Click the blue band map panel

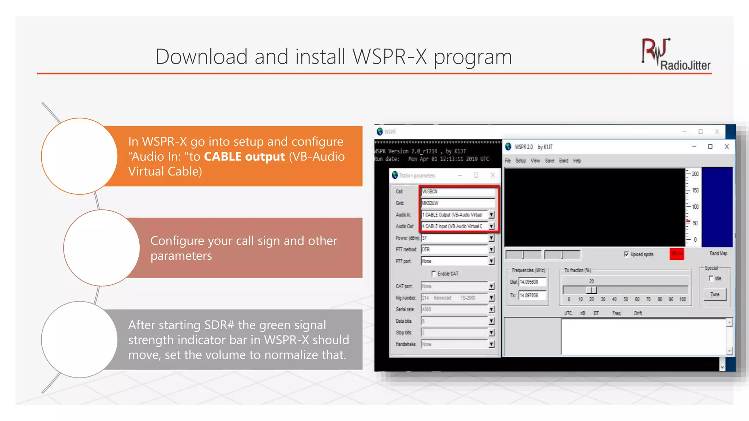(717, 207)
